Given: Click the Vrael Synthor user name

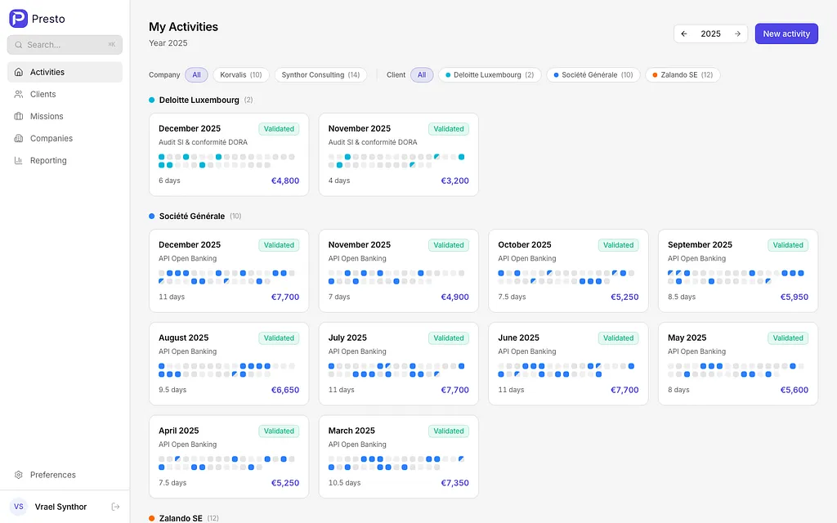Looking at the screenshot, I should click(x=60, y=507).
